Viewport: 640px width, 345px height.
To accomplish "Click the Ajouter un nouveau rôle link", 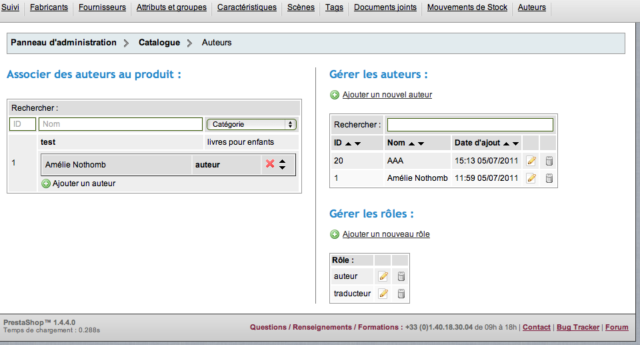I will coord(386,234).
